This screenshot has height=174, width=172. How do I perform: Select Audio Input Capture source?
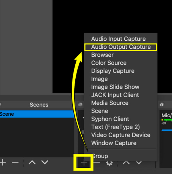point(121,39)
